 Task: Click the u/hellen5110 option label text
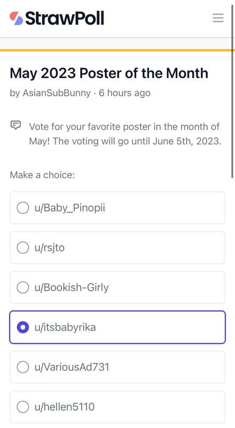click(65, 407)
